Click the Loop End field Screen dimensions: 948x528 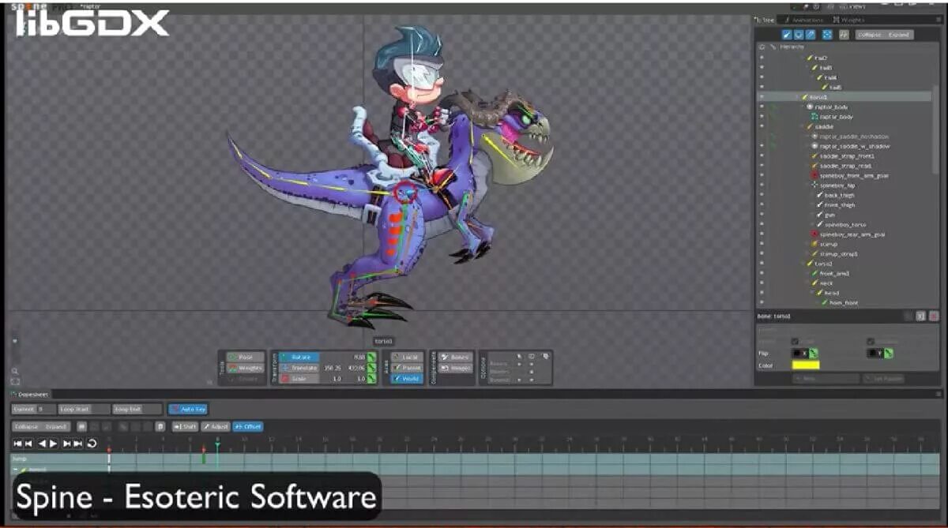pos(137,409)
